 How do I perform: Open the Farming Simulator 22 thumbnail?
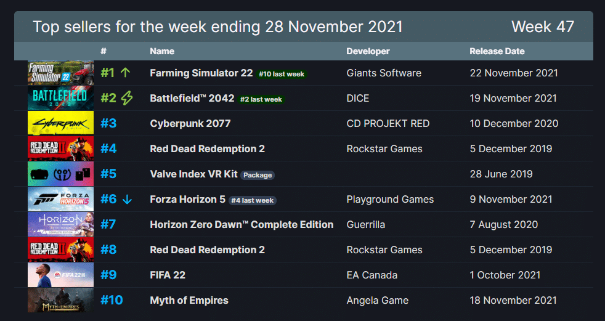[x=60, y=73]
